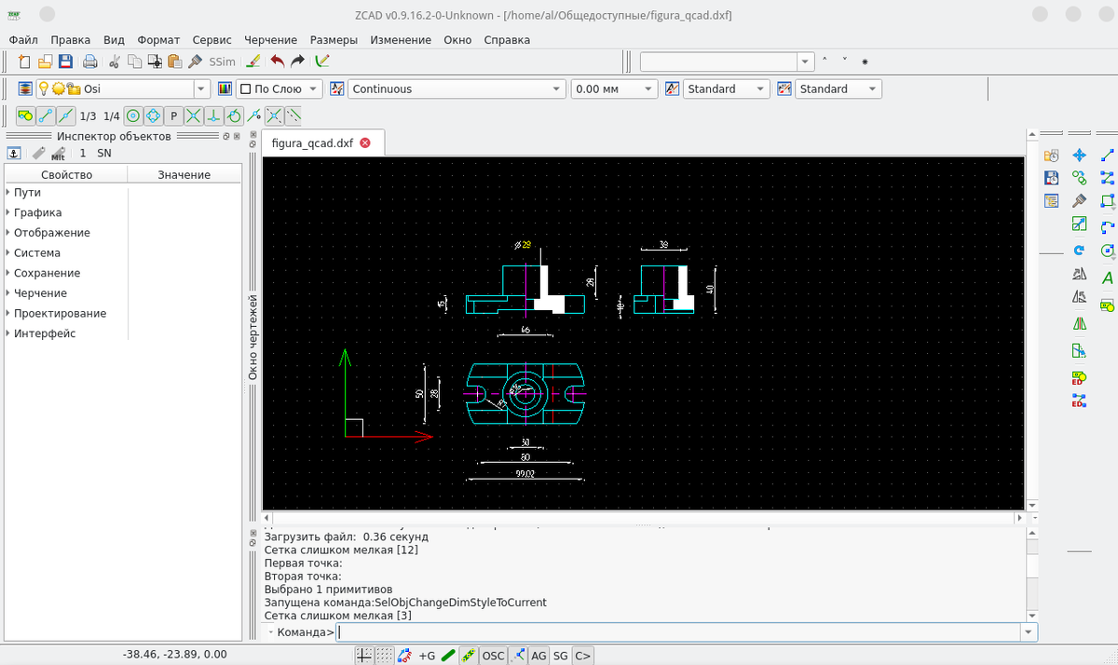Redo the action with black arrow

click(297, 61)
